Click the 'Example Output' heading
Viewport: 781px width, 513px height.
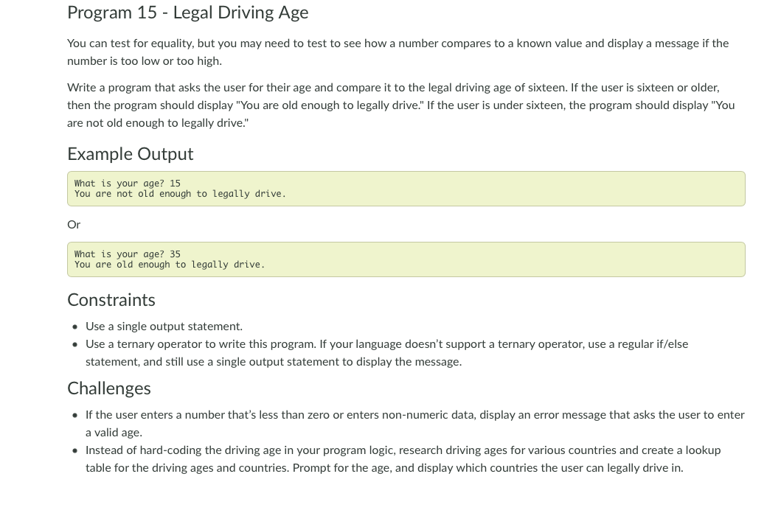click(x=130, y=154)
